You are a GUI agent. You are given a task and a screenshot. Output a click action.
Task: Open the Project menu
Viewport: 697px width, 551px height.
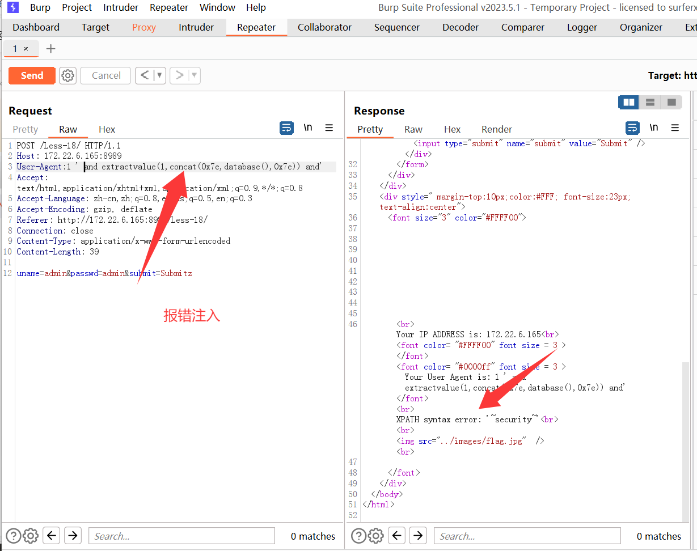click(x=77, y=7)
